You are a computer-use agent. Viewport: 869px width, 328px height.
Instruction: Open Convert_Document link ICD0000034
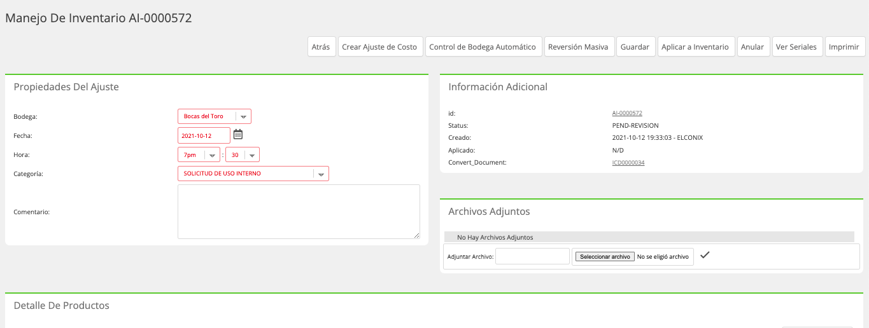click(628, 163)
